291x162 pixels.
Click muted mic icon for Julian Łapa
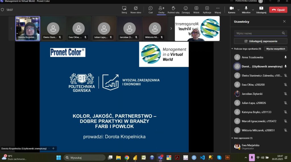click(x=285, y=103)
